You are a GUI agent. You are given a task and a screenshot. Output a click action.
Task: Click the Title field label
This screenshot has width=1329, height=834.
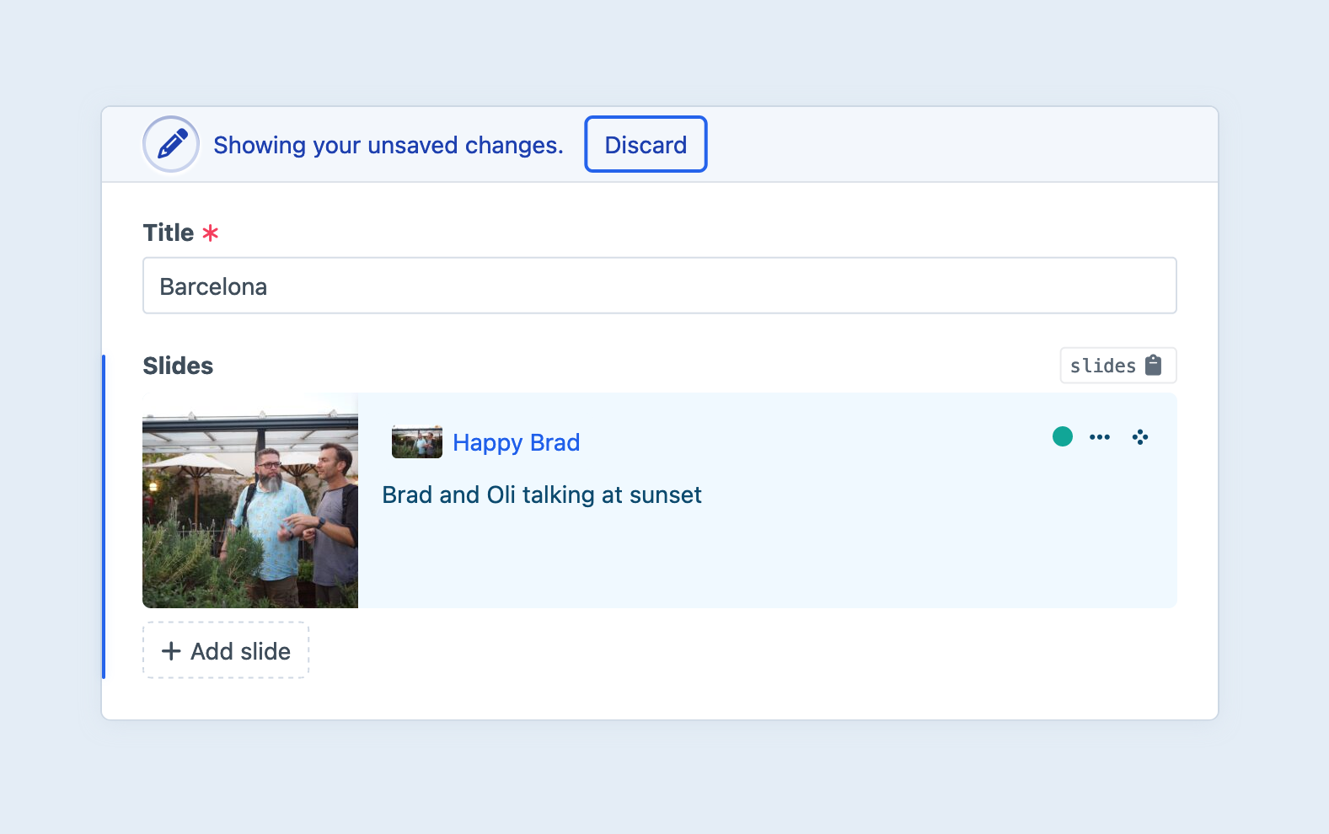click(x=169, y=233)
